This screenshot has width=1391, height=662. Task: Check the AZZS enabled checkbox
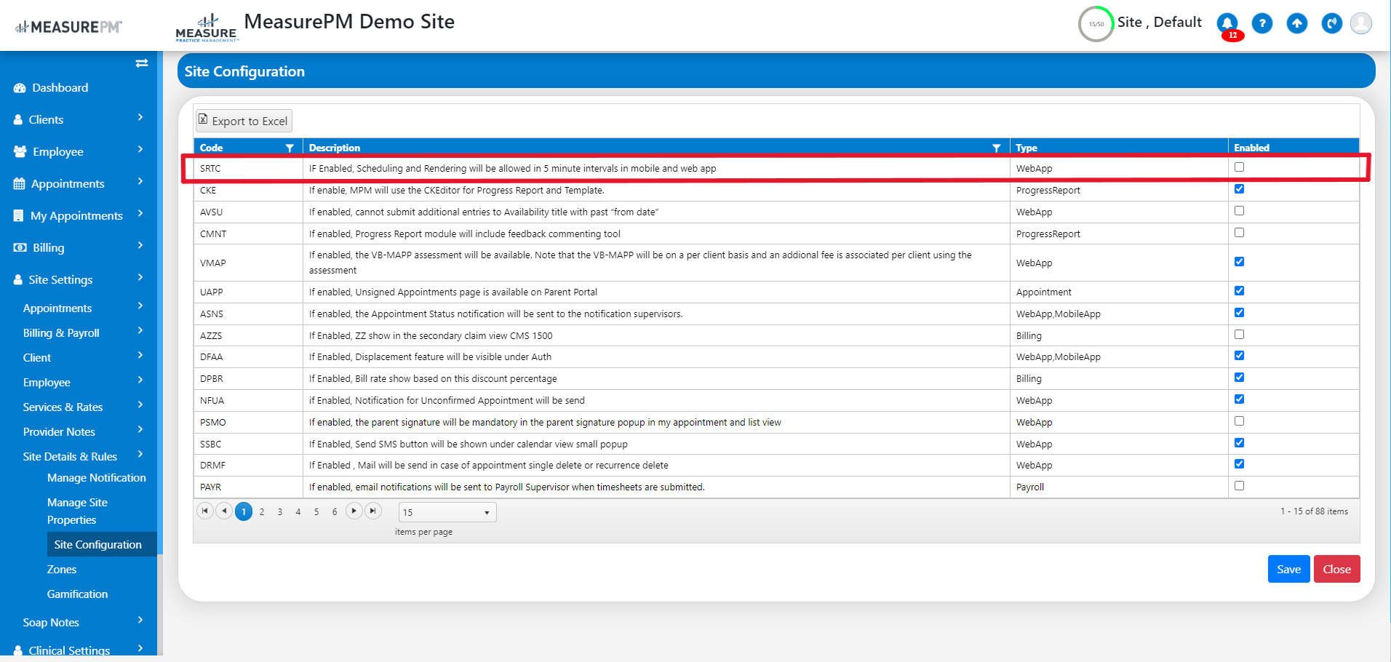pos(1239,335)
